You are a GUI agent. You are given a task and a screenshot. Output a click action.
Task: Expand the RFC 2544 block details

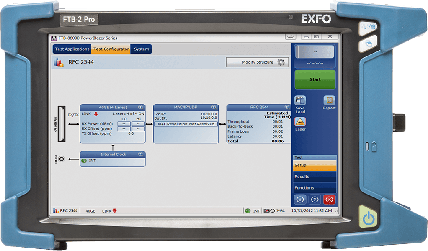[x=287, y=107]
